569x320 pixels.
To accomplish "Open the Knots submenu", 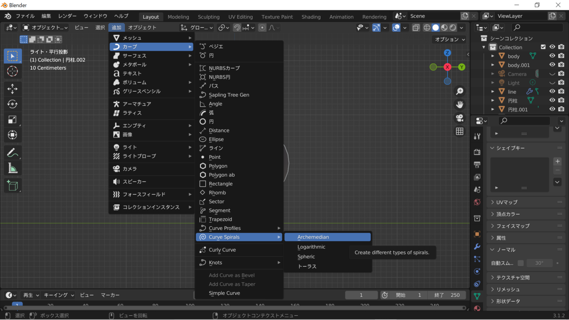I will coord(239,263).
